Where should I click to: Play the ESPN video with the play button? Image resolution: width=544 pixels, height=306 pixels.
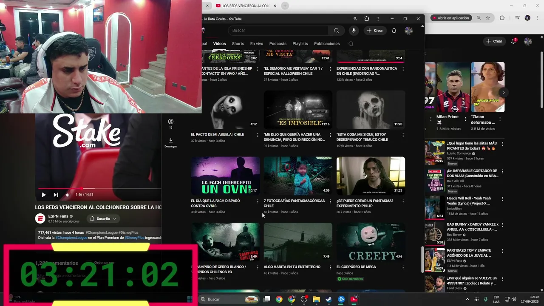coord(43,195)
